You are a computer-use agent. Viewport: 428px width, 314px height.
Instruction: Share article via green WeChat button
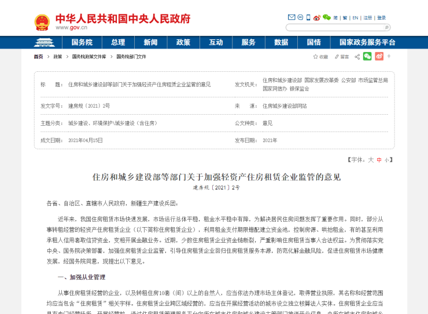367,56
